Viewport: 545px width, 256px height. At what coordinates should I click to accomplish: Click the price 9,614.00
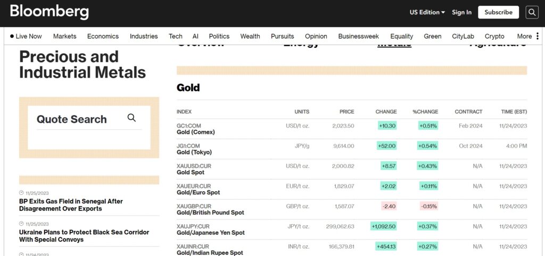click(344, 146)
